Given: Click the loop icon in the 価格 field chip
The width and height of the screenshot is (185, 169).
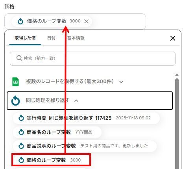Looking at the screenshot, I should point(20,21).
